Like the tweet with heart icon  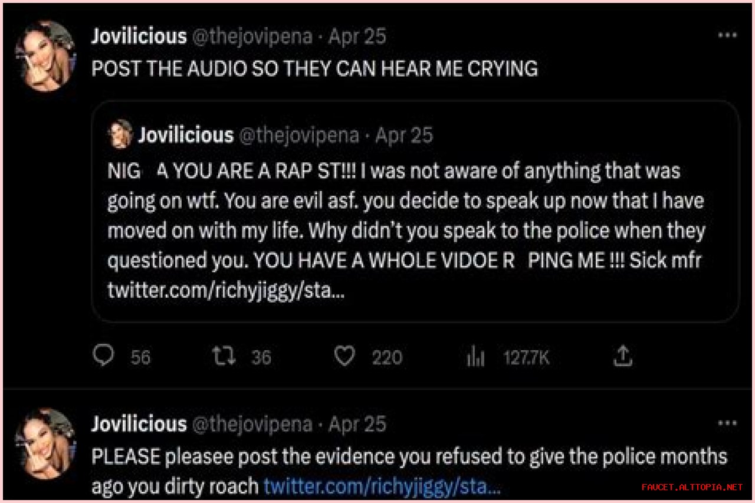click(344, 356)
